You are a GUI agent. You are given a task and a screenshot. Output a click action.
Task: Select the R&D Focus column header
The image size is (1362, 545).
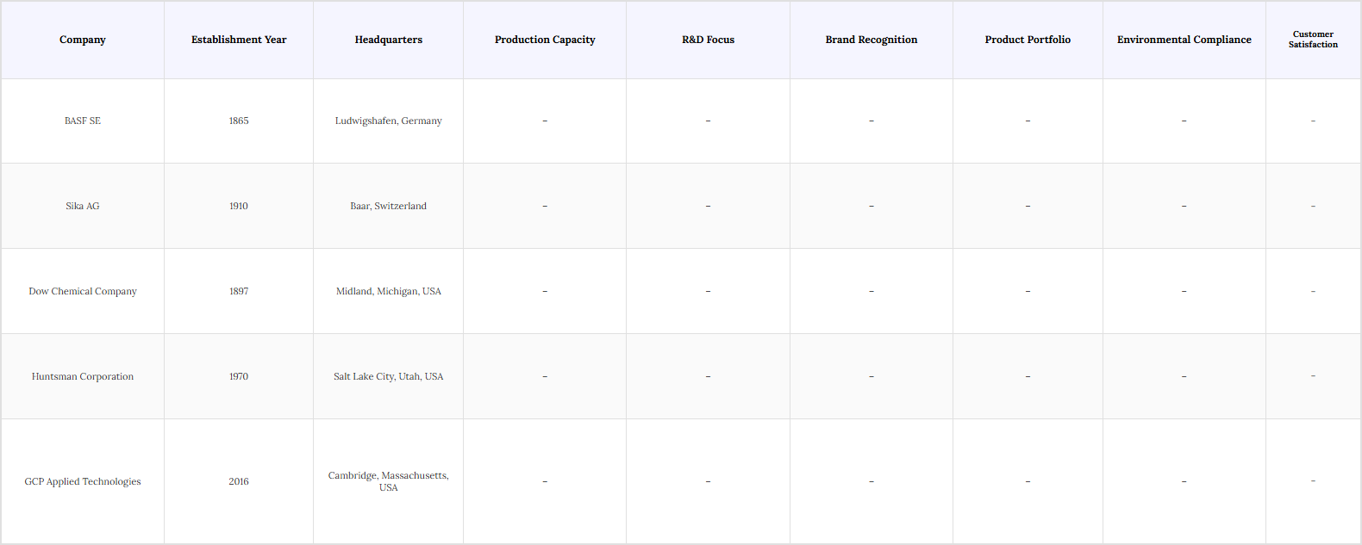pyautogui.click(x=708, y=40)
